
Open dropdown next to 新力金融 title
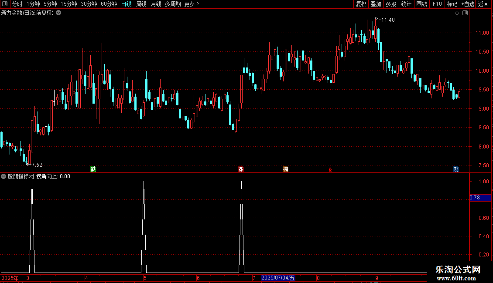coord(58,13)
